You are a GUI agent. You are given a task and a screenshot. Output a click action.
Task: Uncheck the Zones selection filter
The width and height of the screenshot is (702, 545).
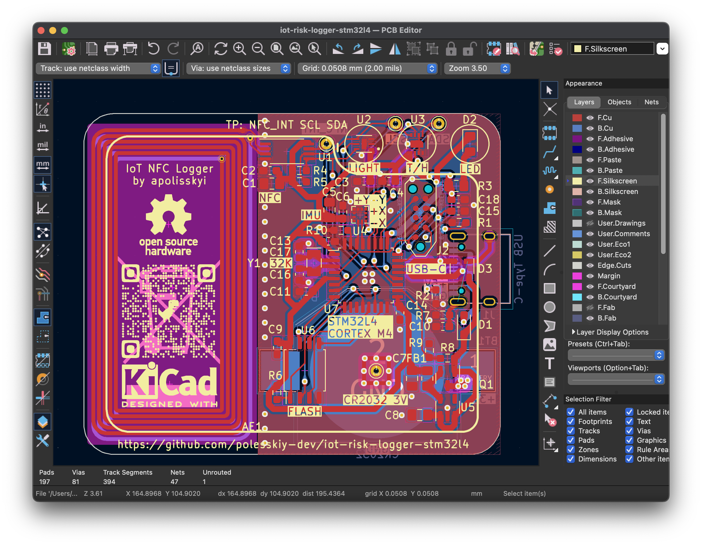570,449
